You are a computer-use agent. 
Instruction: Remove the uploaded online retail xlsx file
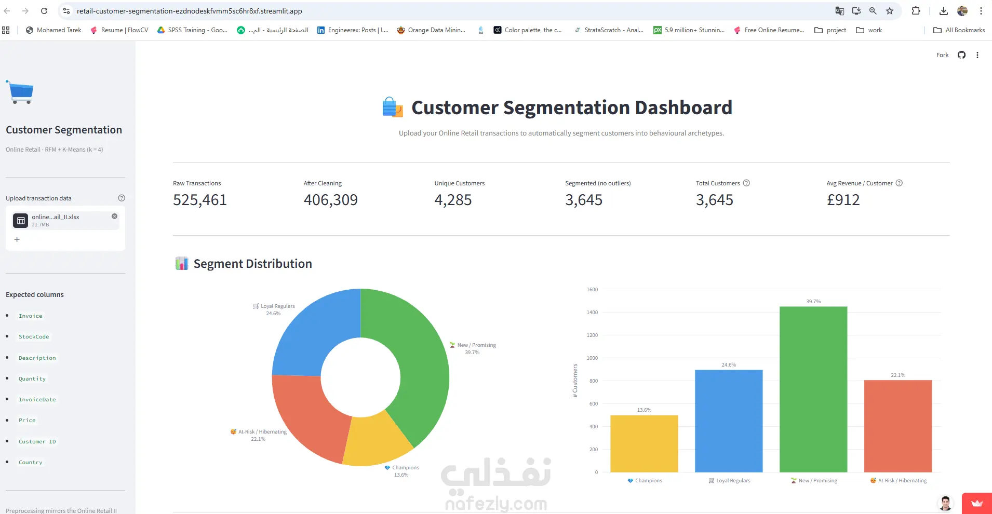114,216
